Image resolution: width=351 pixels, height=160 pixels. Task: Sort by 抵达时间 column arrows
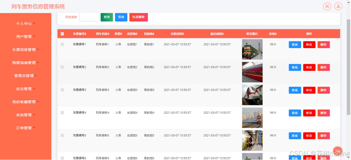[x=223, y=34]
